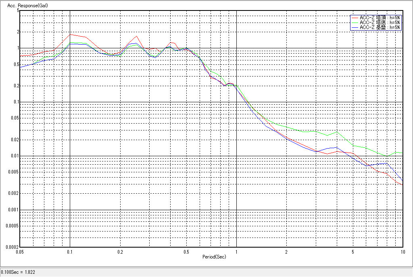Click the green curve's right end at period 10

(402, 153)
